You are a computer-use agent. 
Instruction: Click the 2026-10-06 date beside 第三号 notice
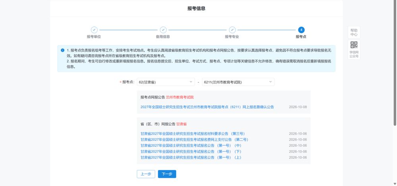[x=298, y=134]
